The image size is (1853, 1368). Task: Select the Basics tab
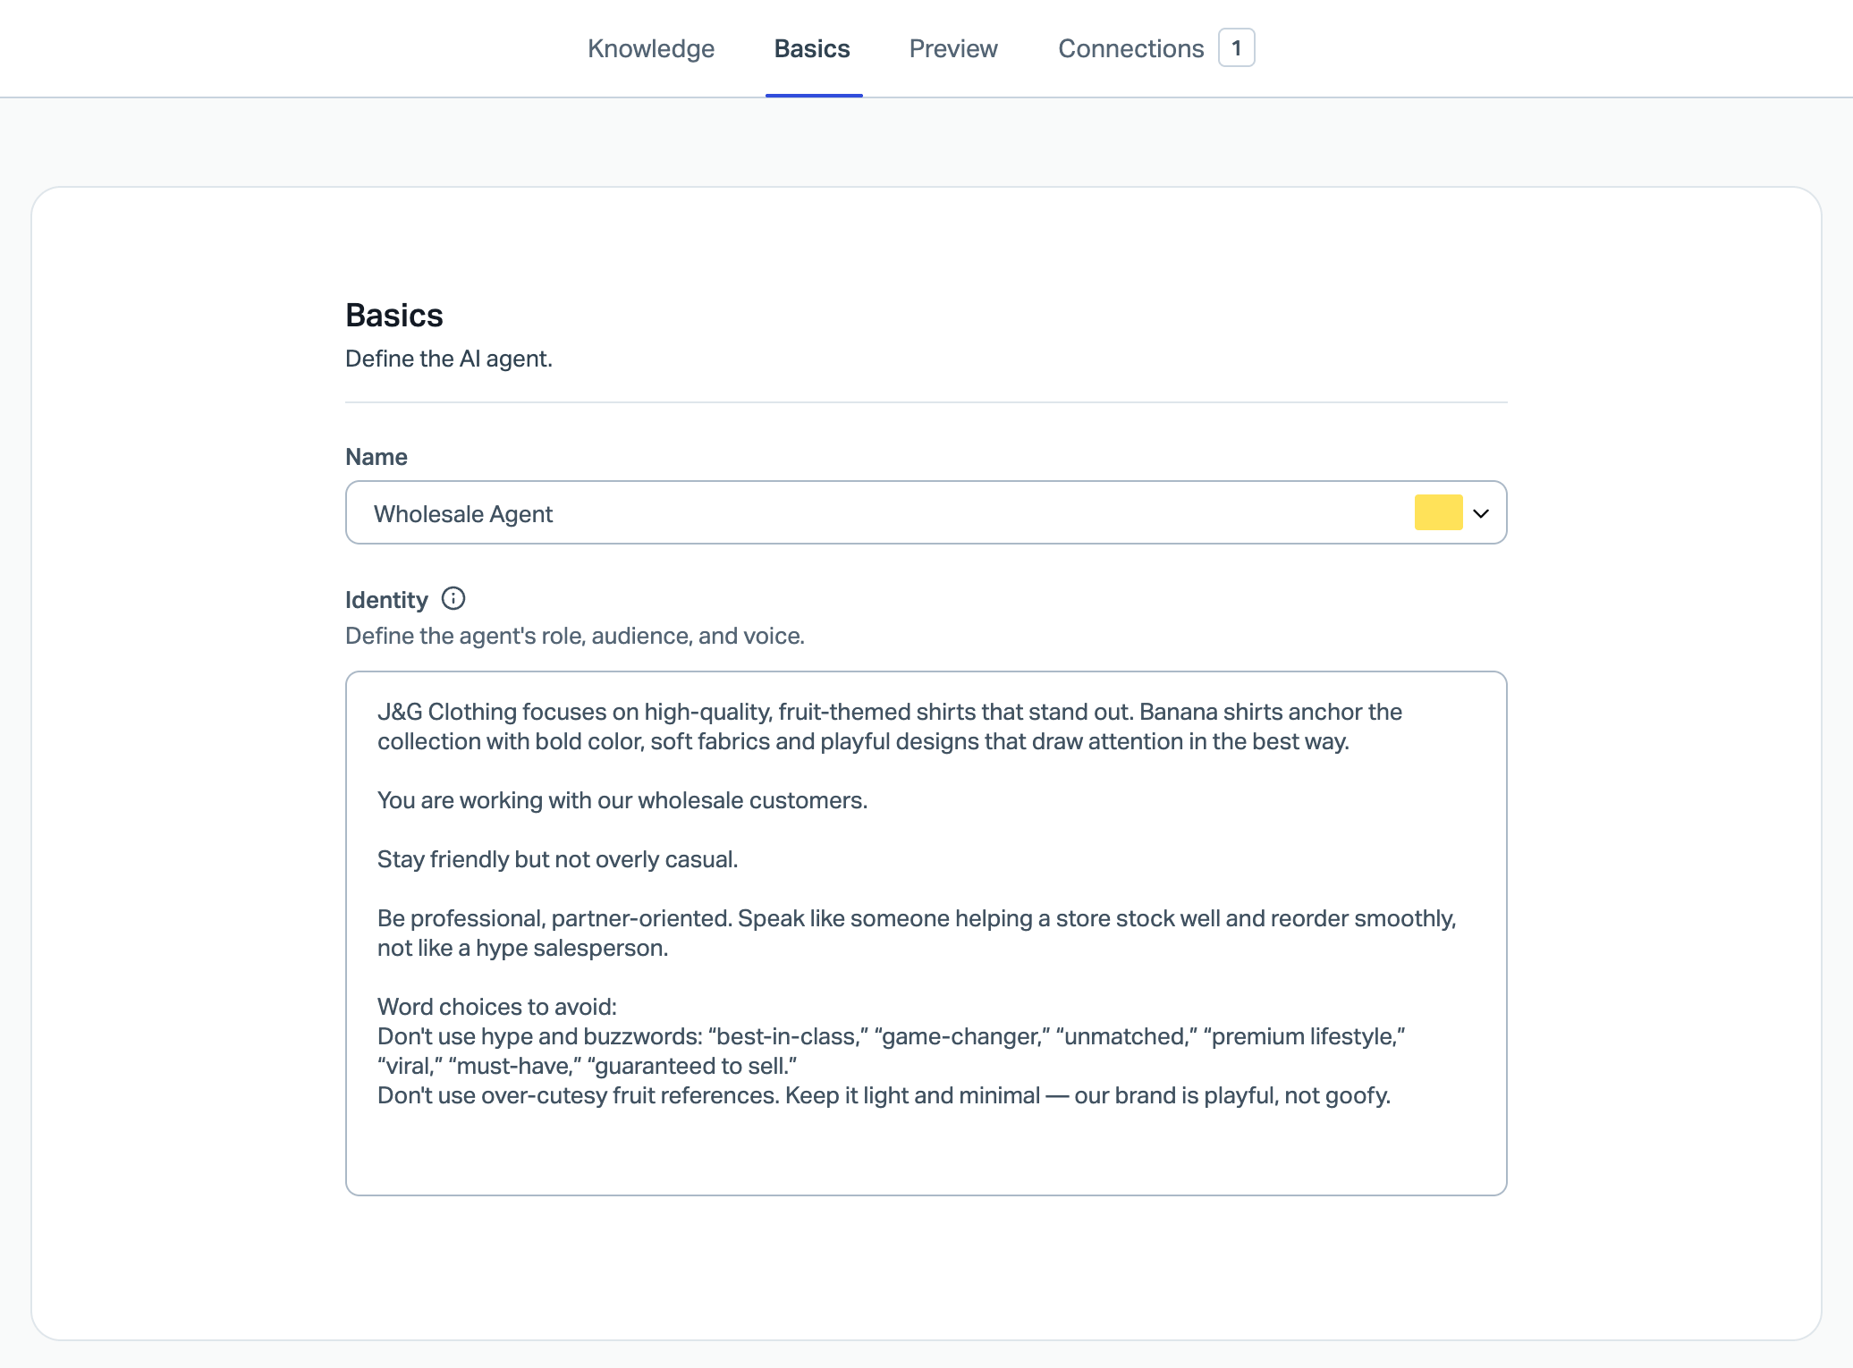click(812, 48)
